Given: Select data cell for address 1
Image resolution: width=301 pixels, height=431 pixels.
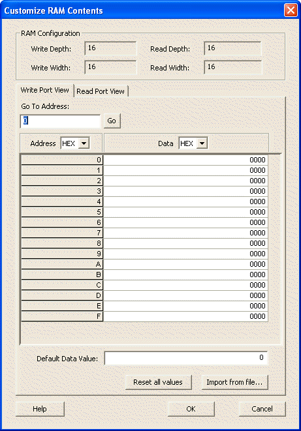Looking at the screenshot, I should (x=185, y=170).
